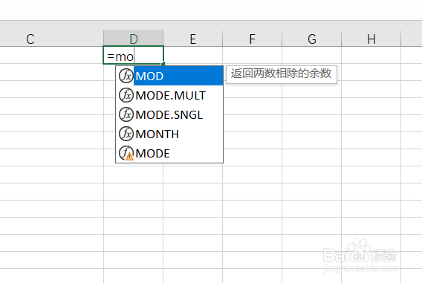This screenshot has width=422, height=283.
Task: Click the warning fx icon beside MODE
Action: 126,153
